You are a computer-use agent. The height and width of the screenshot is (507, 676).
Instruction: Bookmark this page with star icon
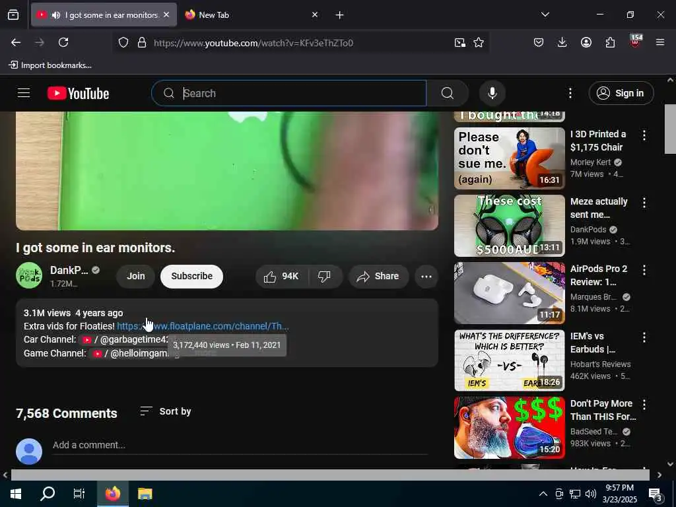(479, 42)
